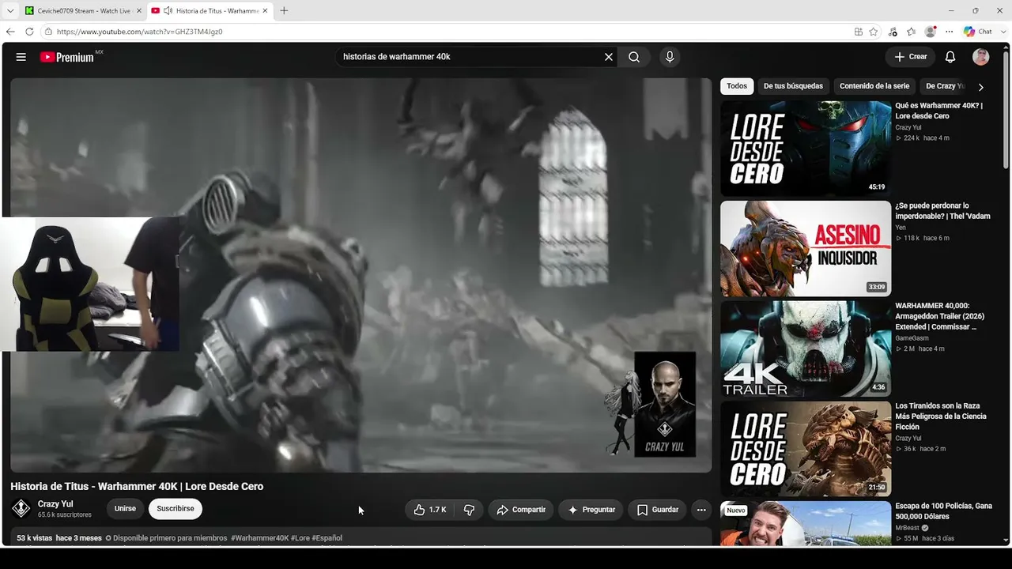This screenshot has height=569, width=1012.
Task: Open the Tiranidos Lore Desde Cero thumbnail
Action: (x=806, y=449)
